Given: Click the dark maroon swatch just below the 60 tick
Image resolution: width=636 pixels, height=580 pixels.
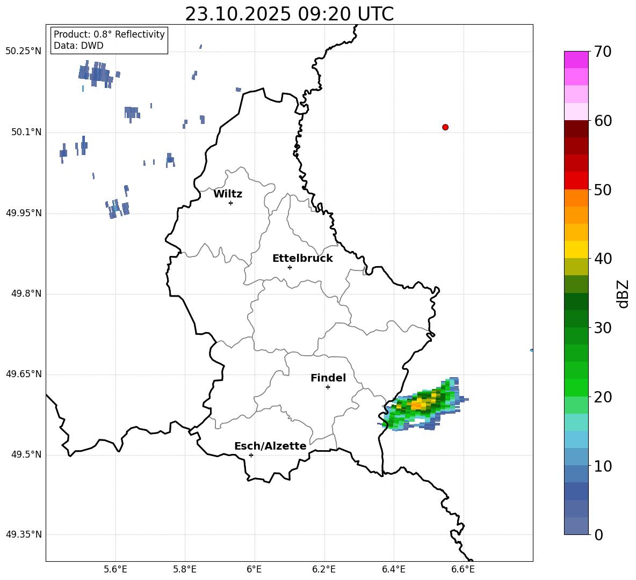Looking at the screenshot, I should coord(576,129).
